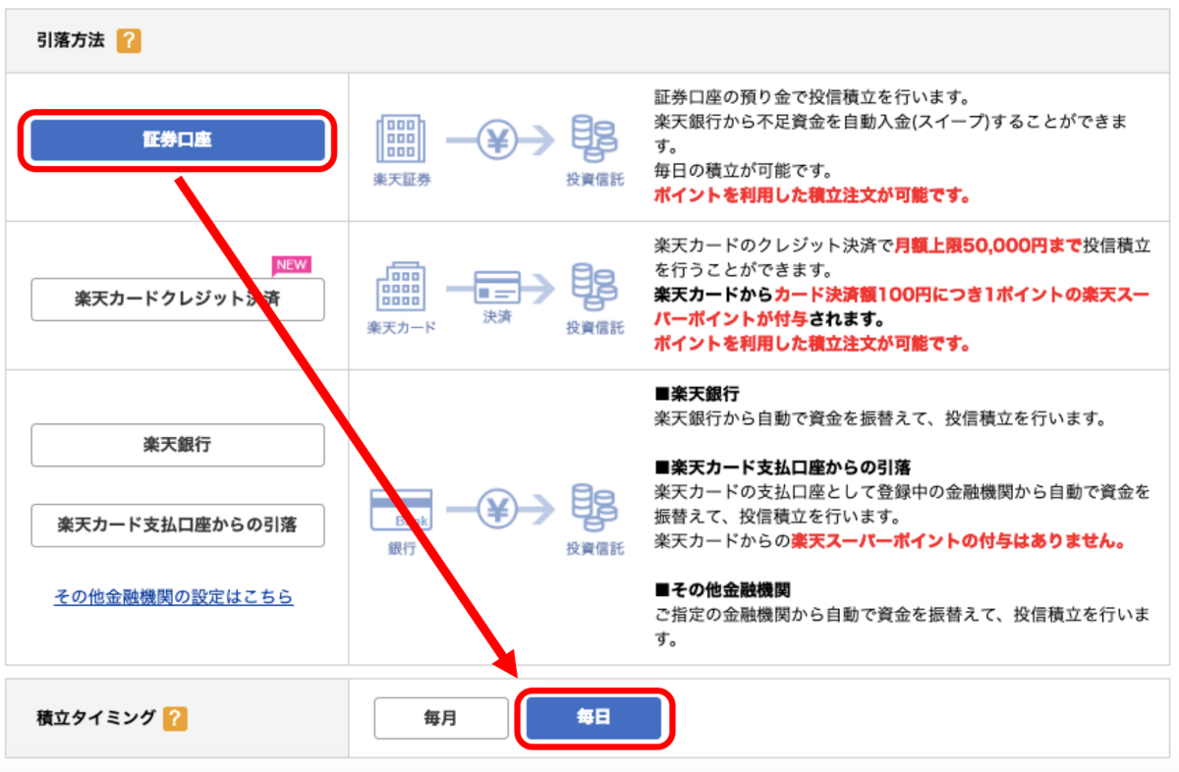Click 投資信託 coins icon in 証券口座 row

(x=594, y=139)
